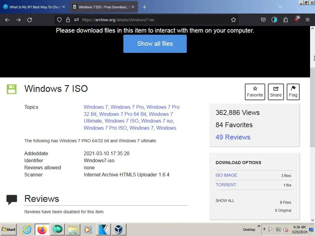Expand the Desktop toolbar chevron

259,226
